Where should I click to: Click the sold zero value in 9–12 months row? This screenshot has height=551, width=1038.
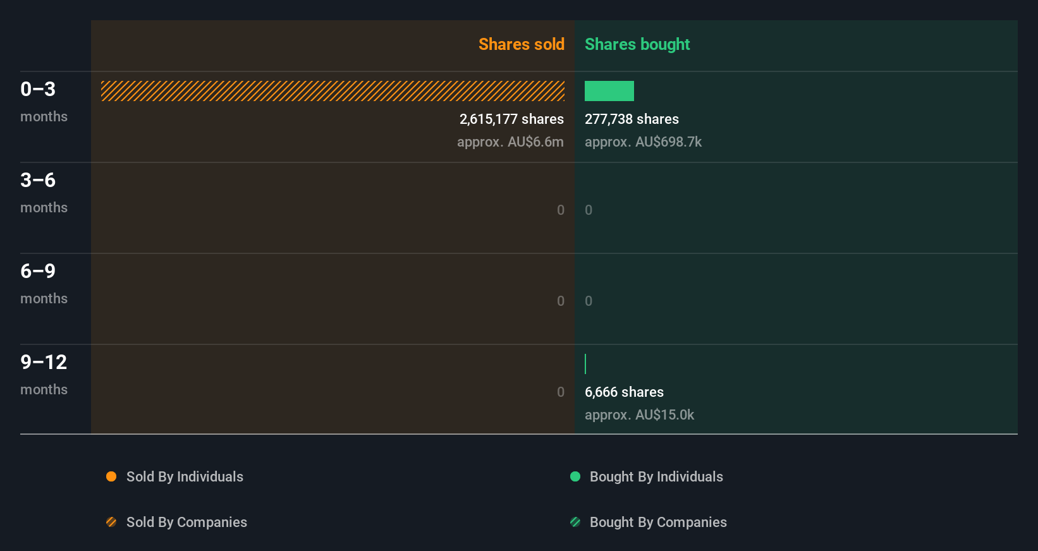(561, 392)
